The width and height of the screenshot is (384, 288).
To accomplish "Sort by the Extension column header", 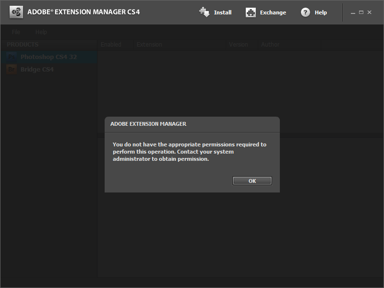I will coord(149,45).
